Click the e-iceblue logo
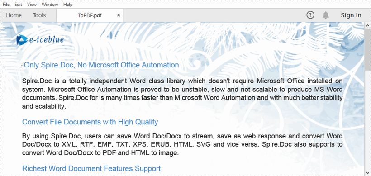This screenshot has width=371, height=176. [x=40, y=40]
